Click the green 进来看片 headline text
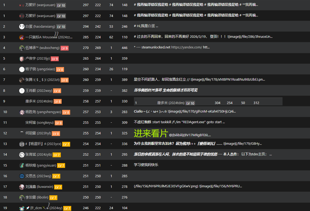The height and width of the screenshot is (211, 310). pyautogui.click(x=151, y=133)
